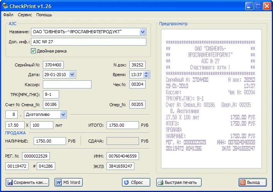Click the printer icon for quick print

tap(161, 182)
